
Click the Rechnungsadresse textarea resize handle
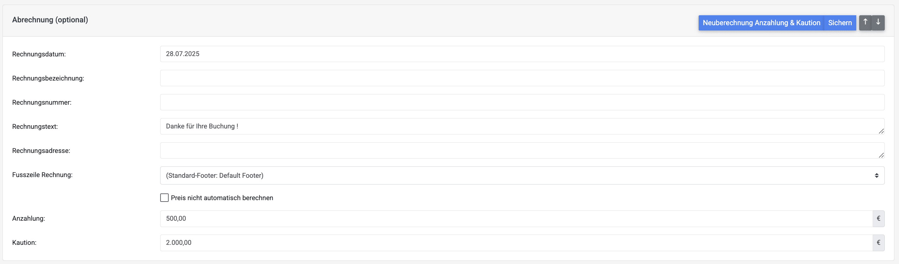pos(881,155)
